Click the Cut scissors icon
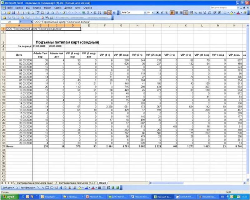Image resolution: width=250 pixels, height=200 pixels. [x=48, y=12]
